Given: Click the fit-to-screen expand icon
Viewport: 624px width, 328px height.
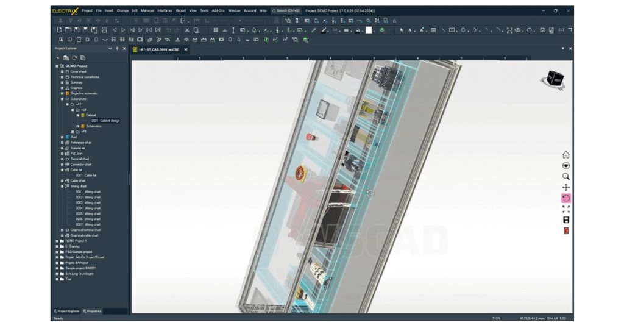Looking at the screenshot, I should pos(566,209).
